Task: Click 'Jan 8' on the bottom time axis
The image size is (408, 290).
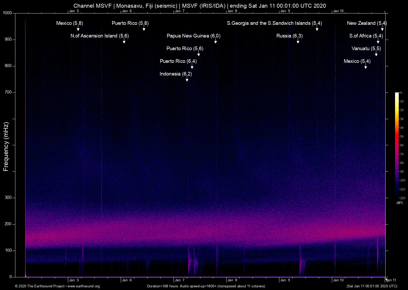Action: click(232, 280)
